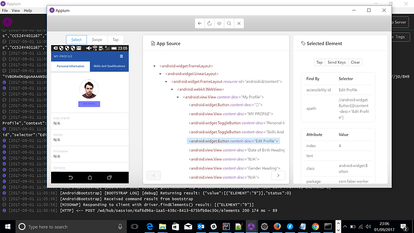Switch to Swipe mode tab
This screenshot has width=414, height=233.
[97, 40]
